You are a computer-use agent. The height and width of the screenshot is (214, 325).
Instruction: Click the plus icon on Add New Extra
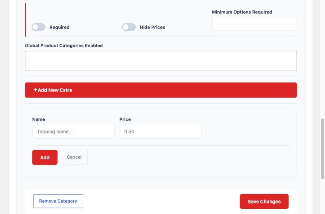click(x=35, y=90)
